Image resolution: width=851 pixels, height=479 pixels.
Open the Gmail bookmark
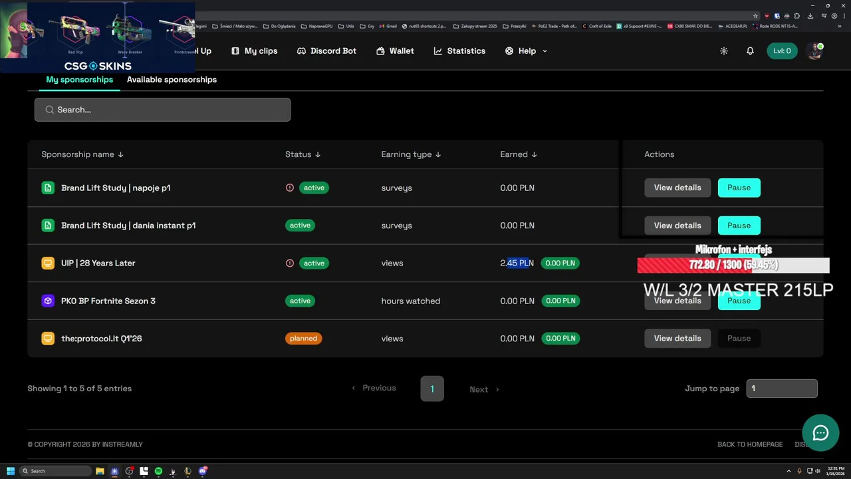click(388, 26)
